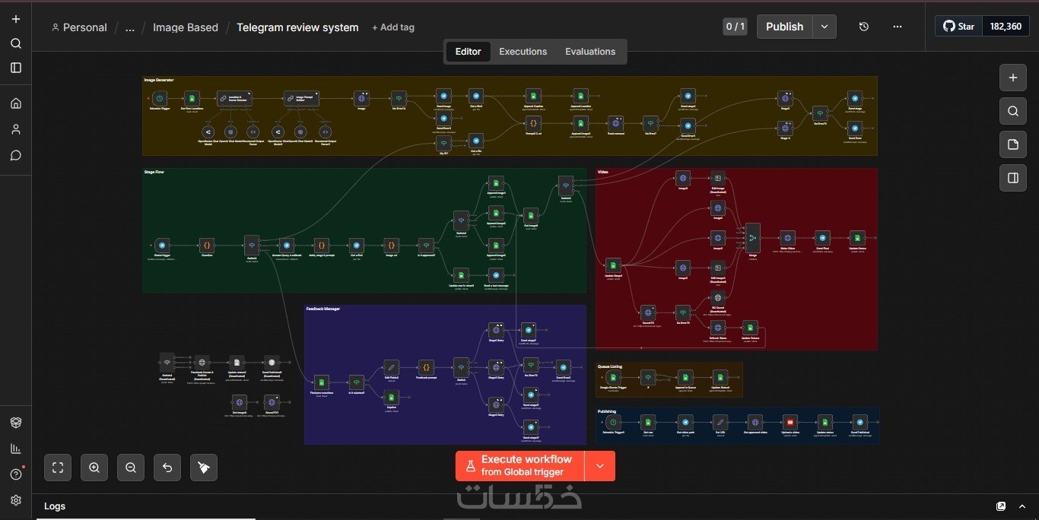Click Execute workflow from Global trigger
The height and width of the screenshot is (520, 1039).
pyautogui.click(x=520, y=466)
